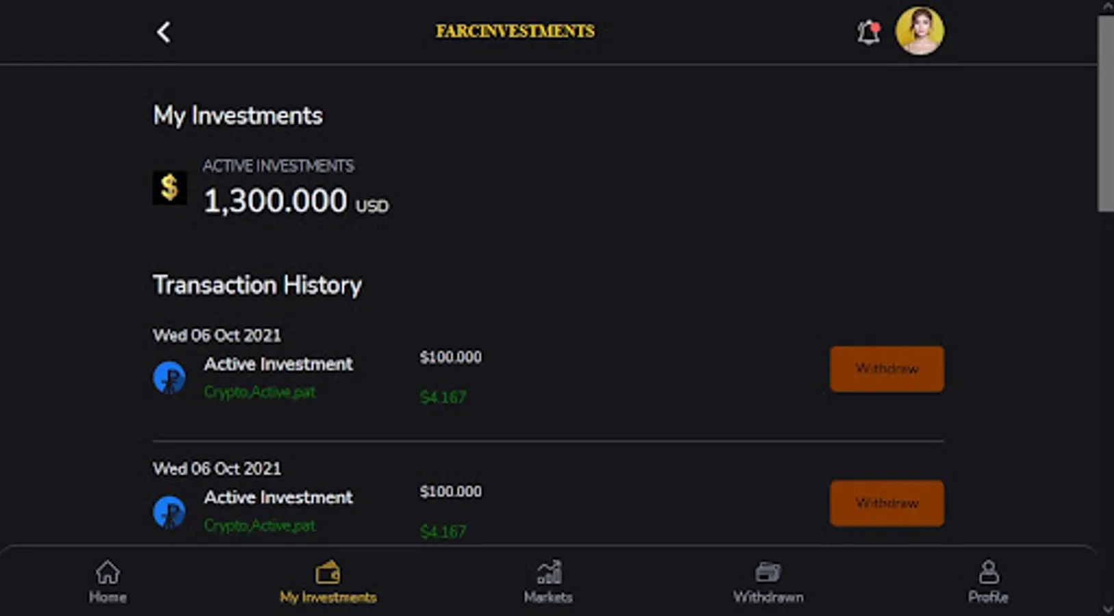Image resolution: width=1114 pixels, height=616 pixels.
Task: Click the page's vertical scrollbar thumb
Action: point(1106,113)
